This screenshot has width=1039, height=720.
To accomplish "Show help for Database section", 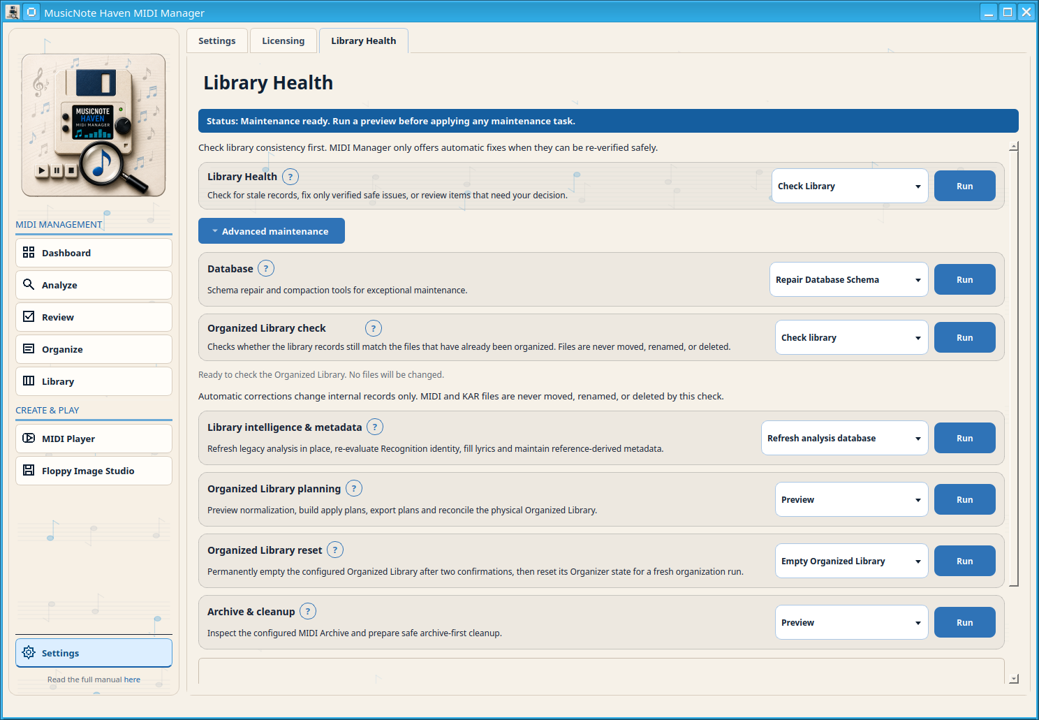I will click(266, 268).
